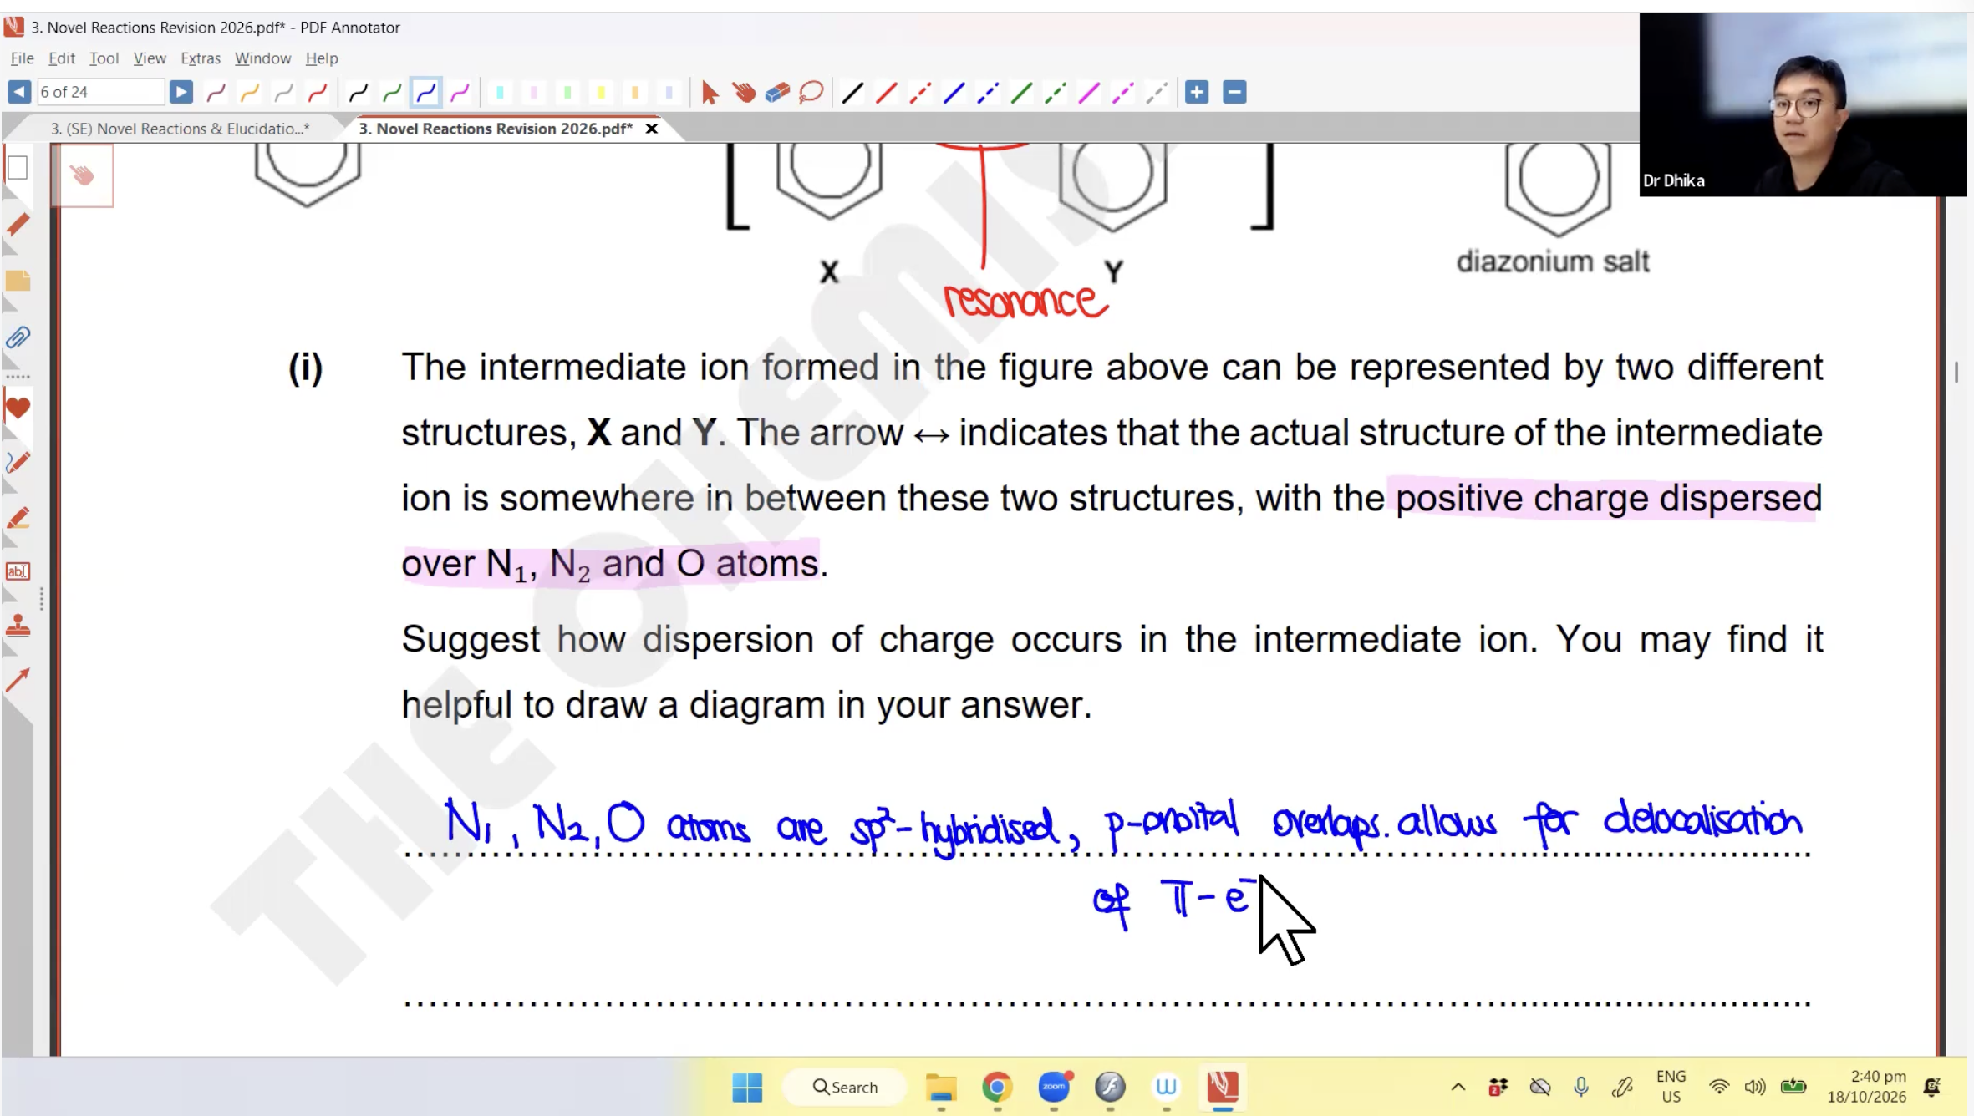The height and width of the screenshot is (1116, 1974).
Task: Choose the yellow highlighter
Action: coord(601,92)
